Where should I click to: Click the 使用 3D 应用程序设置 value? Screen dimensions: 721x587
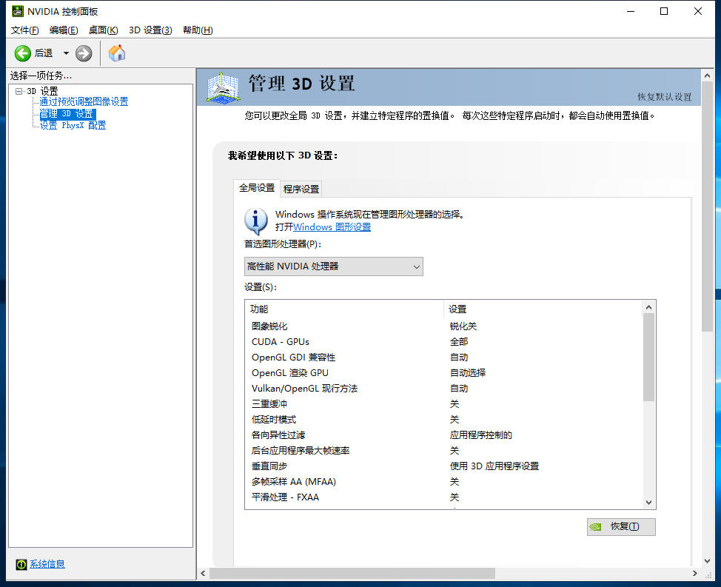click(x=494, y=466)
